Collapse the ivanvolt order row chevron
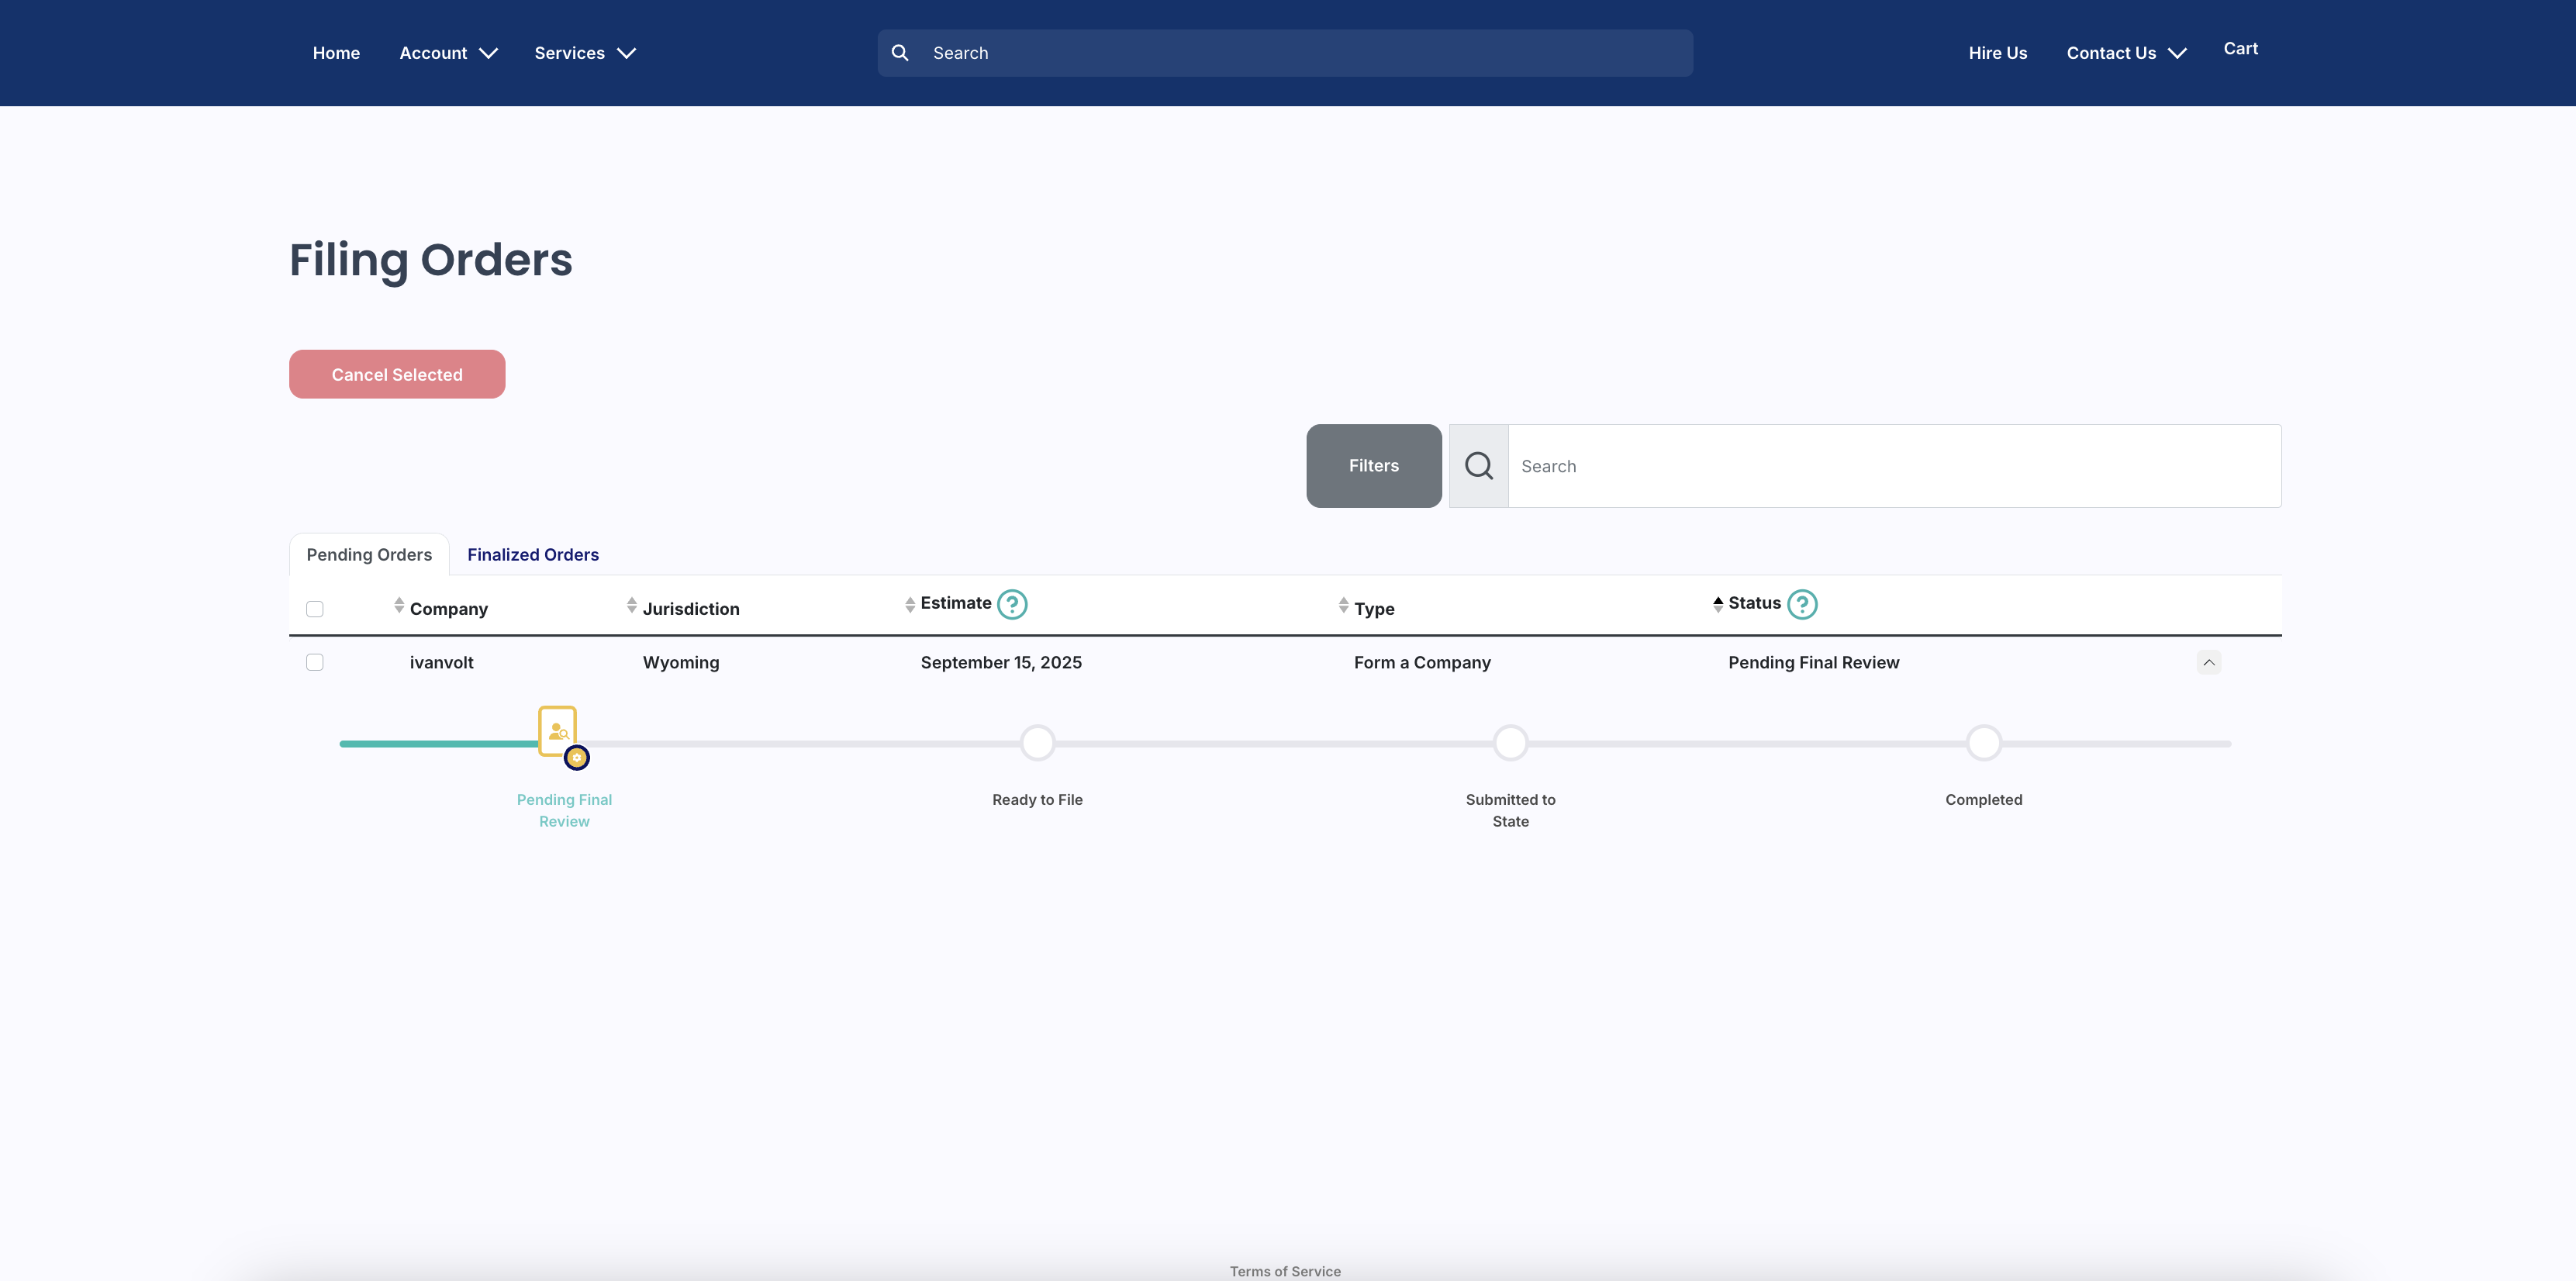2576x1281 pixels. 2208,662
